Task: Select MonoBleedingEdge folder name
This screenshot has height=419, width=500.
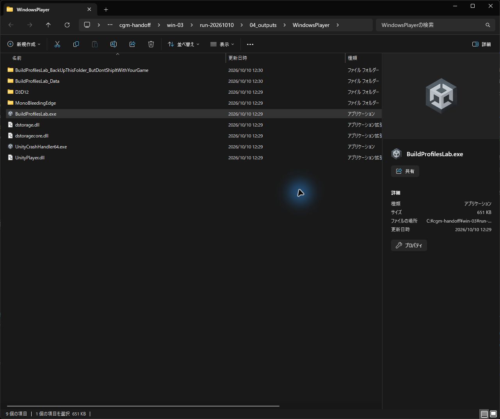Action: tap(36, 103)
